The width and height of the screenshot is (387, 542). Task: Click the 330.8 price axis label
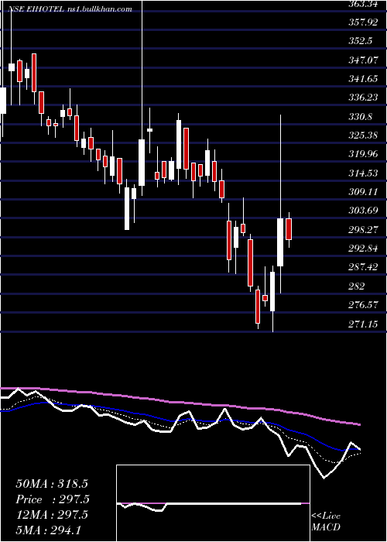coord(361,116)
